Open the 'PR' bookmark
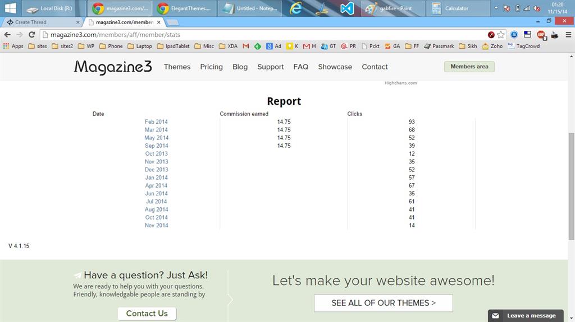 coord(348,46)
